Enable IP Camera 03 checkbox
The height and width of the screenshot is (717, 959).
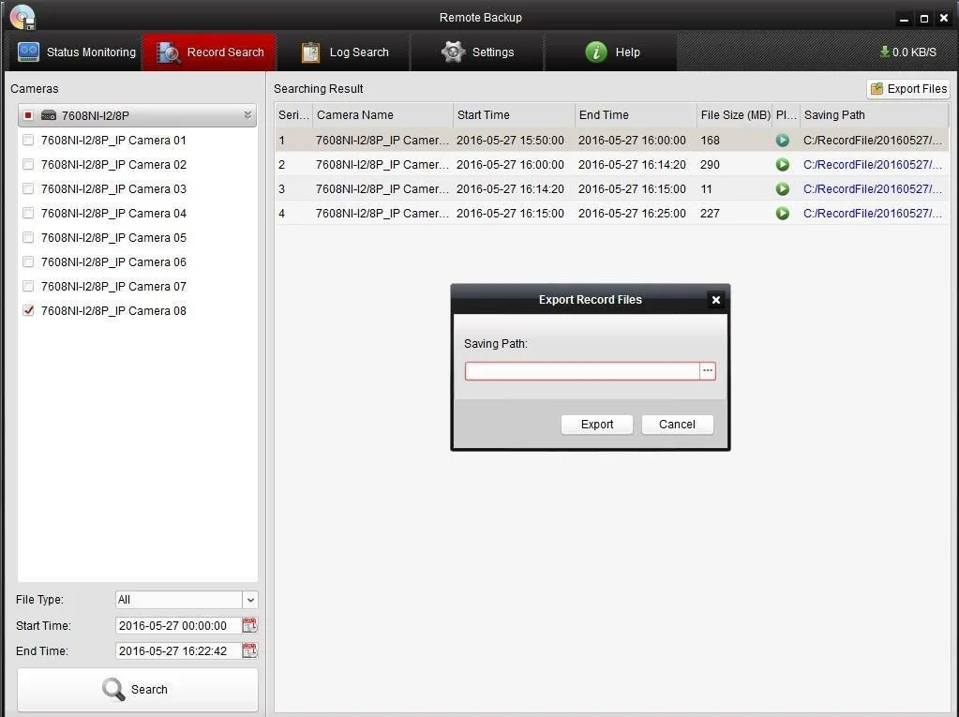[28, 189]
